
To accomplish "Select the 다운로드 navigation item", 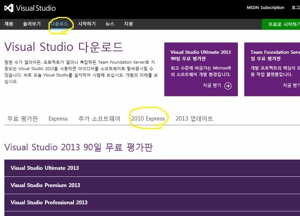I will coord(59,24).
